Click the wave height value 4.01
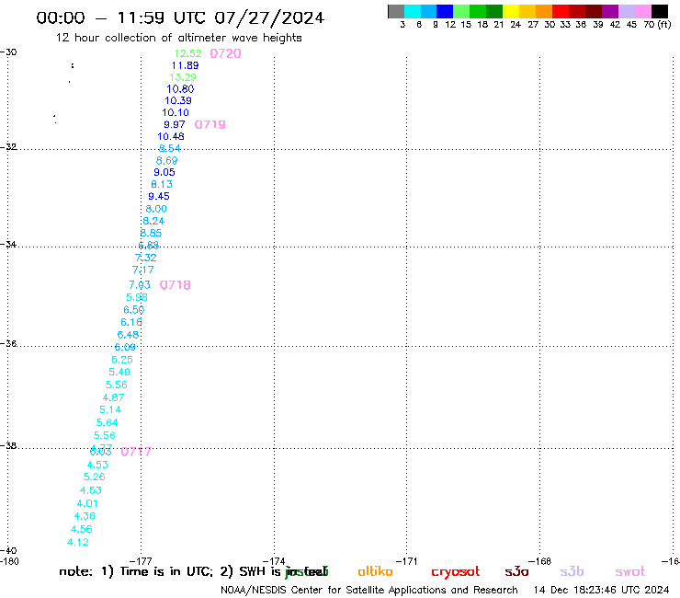The width and height of the screenshot is (680, 598). [x=87, y=504]
